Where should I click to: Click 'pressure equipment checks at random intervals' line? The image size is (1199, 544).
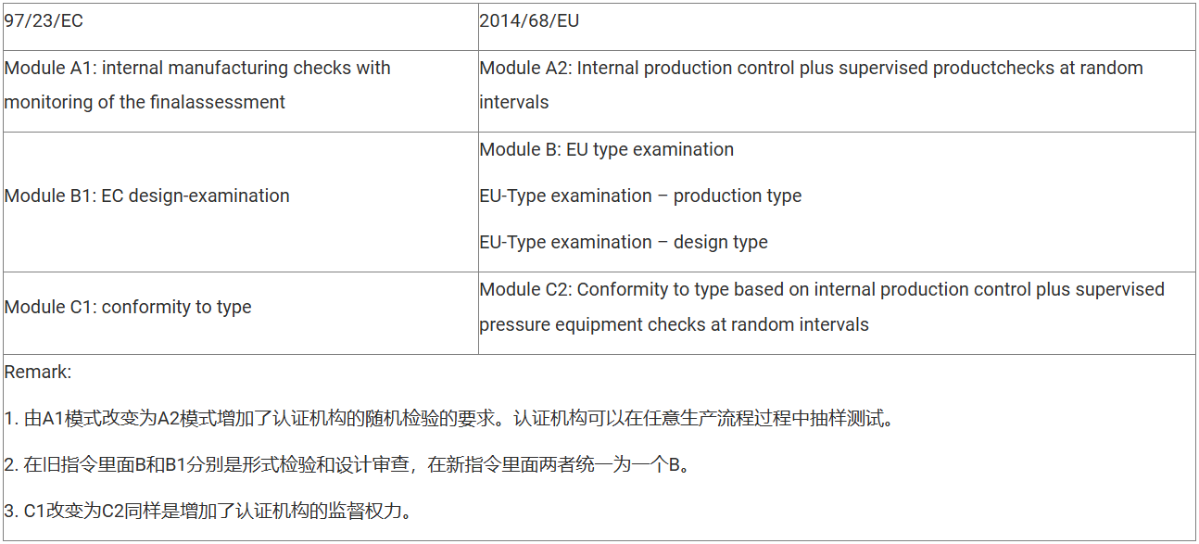[x=674, y=324]
